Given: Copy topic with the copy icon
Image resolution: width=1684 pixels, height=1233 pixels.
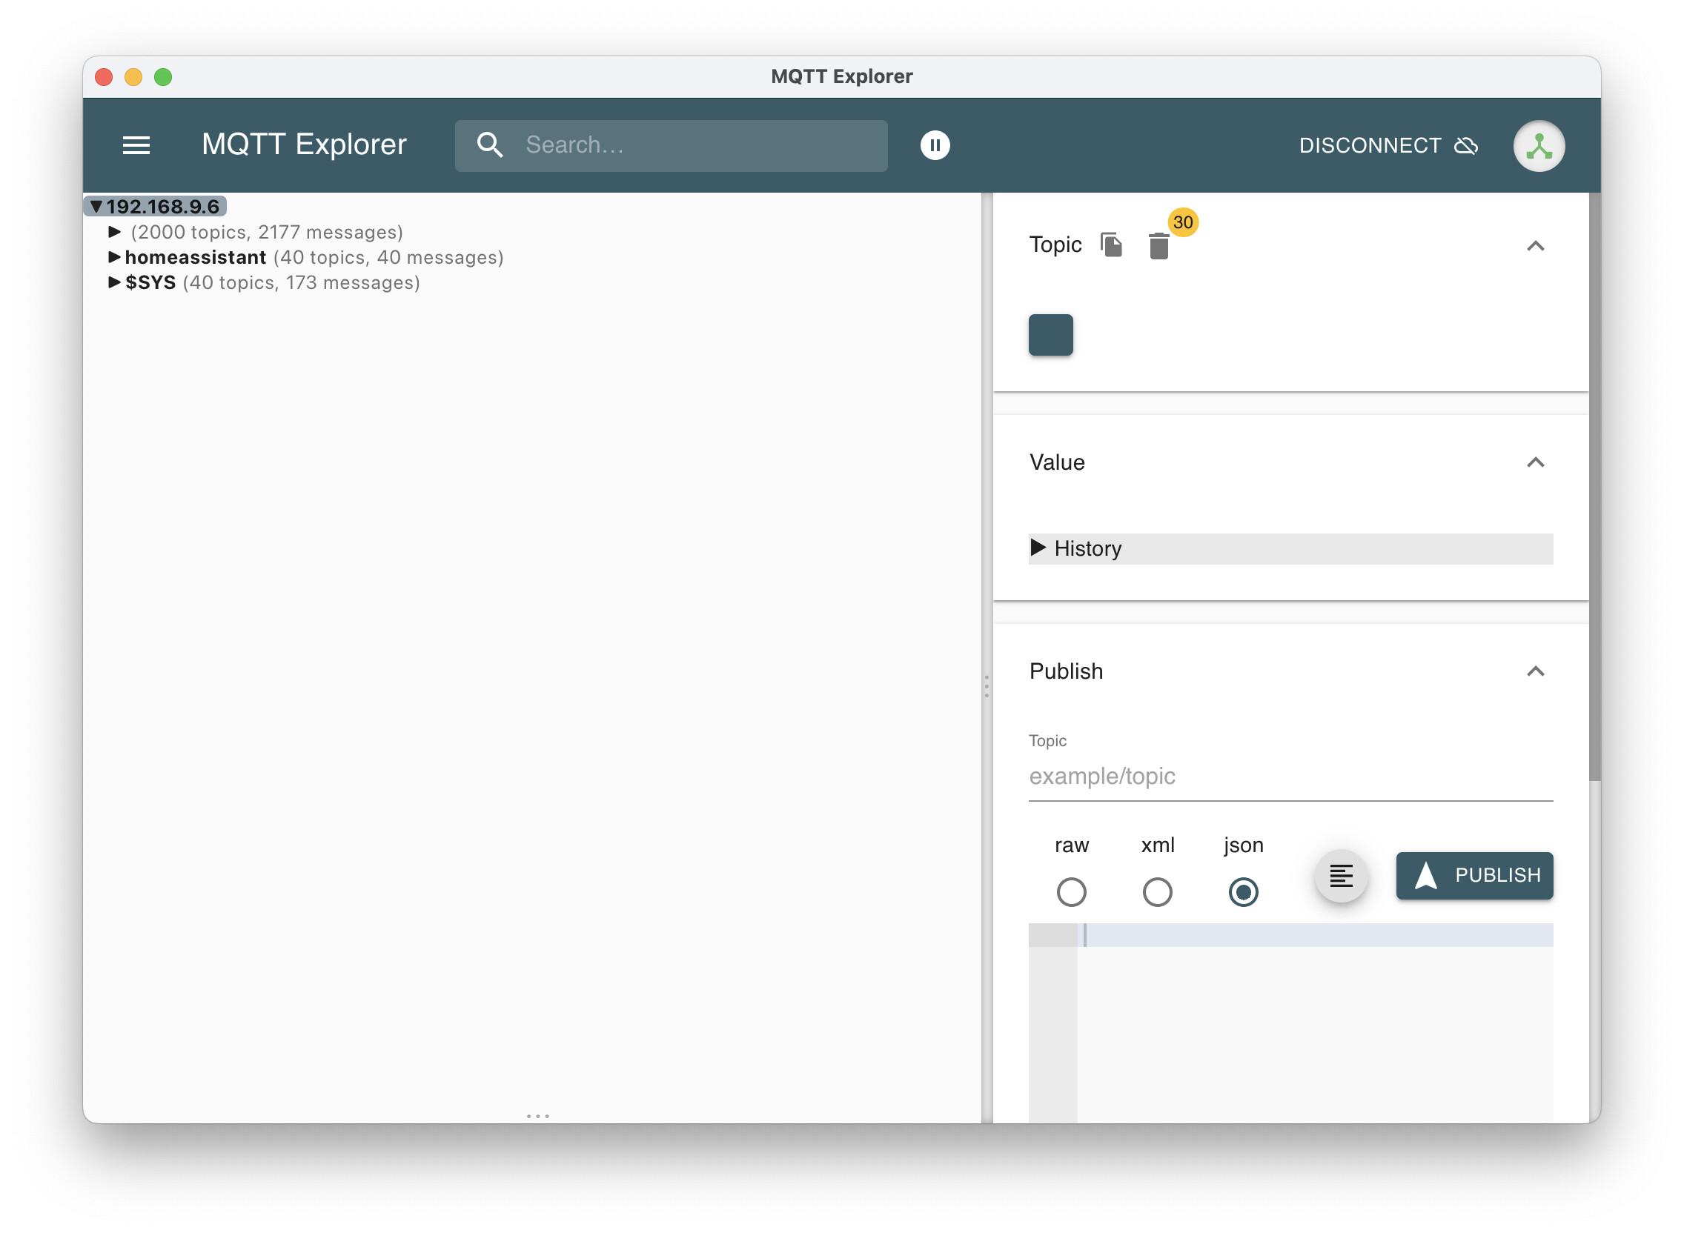Looking at the screenshot, I should [x=1111, y=245].
